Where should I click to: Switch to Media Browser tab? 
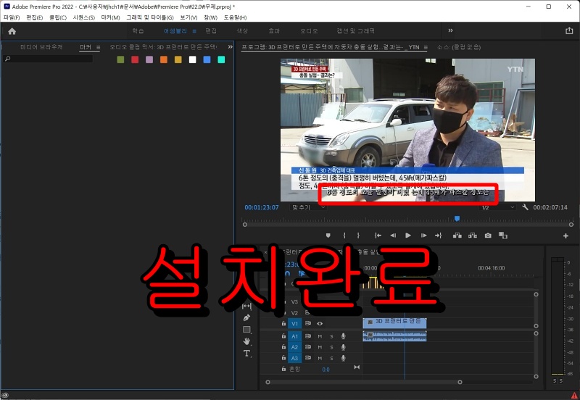point(41,47)
